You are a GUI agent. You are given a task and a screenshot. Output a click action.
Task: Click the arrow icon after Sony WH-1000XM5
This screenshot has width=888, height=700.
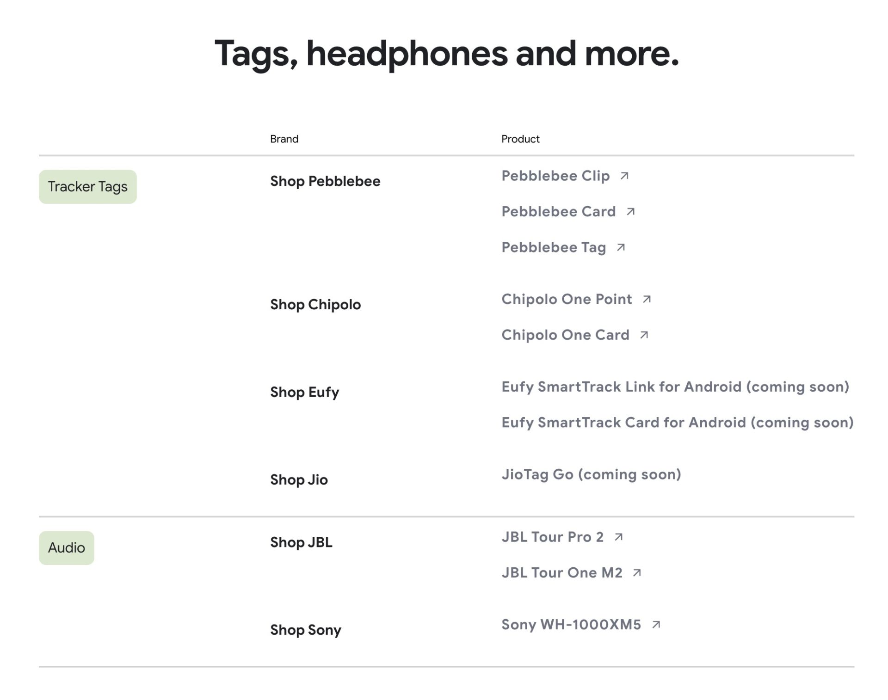(x=656, y=625)
